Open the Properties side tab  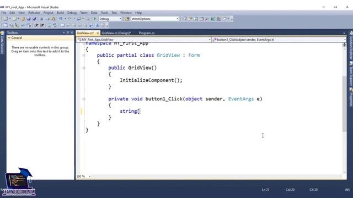[351, 97]
